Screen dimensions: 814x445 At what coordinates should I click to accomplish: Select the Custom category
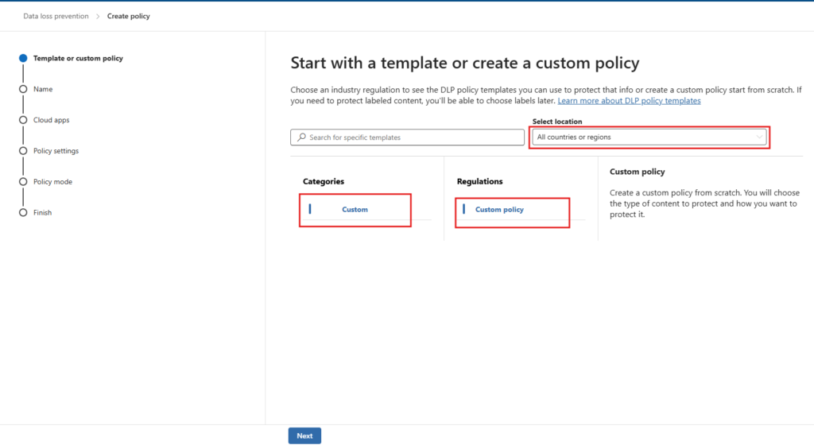click(x=355, y=210)
